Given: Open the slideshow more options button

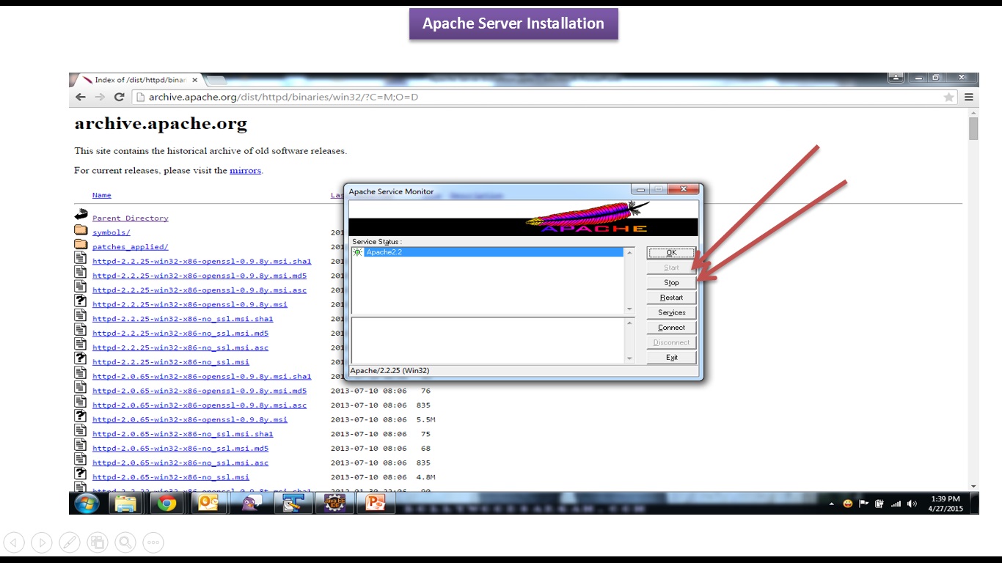Looking at the screenshot, I should tap(153, 542).
